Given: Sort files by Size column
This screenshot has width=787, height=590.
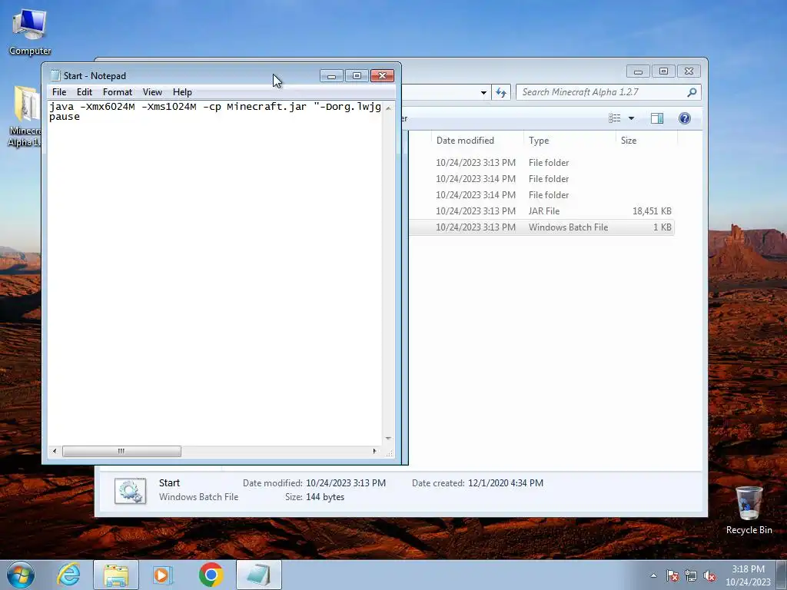Looking at the screenshot, I should (629, 141).
